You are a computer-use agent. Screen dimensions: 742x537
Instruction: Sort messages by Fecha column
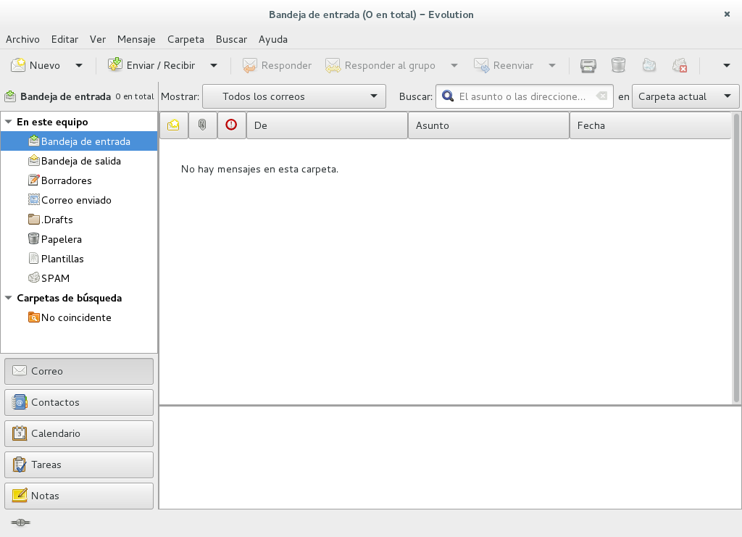[x=650, y=125]
